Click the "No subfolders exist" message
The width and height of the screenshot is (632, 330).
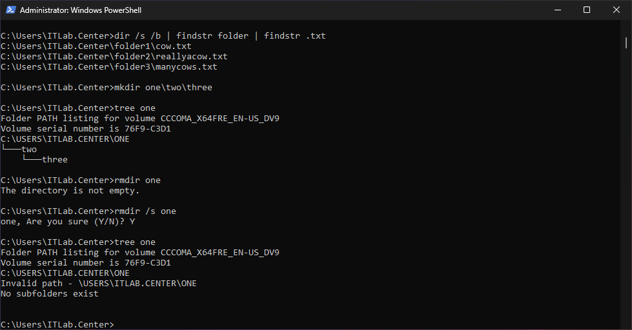pyautogui.click(x=49, y=294)
